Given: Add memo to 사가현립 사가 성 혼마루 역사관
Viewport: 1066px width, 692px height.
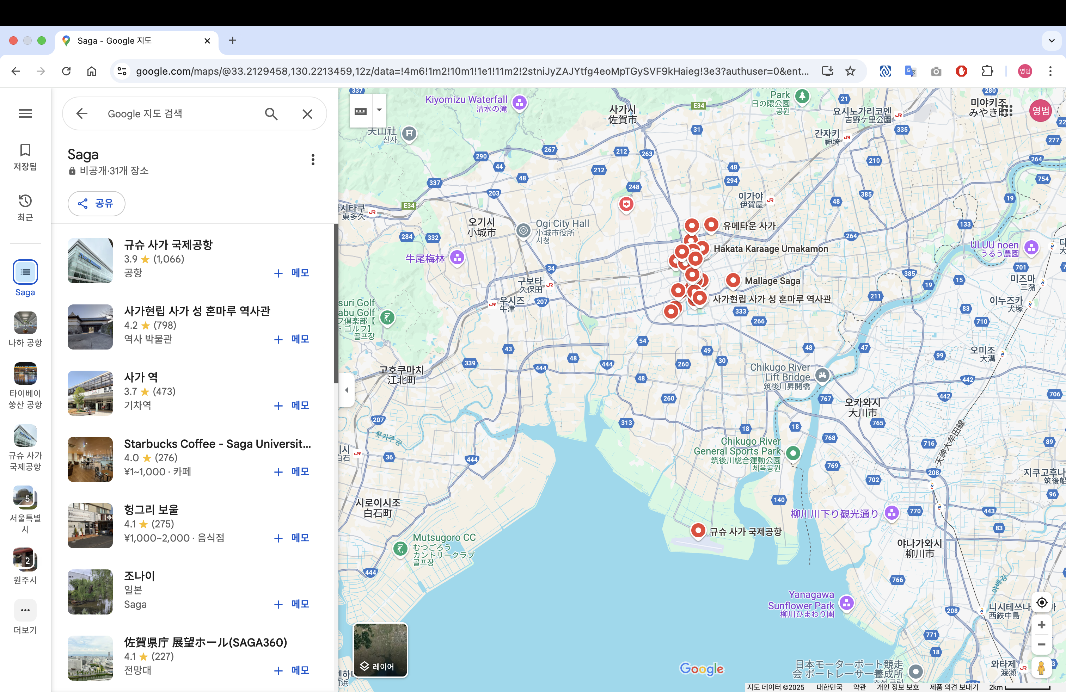Looking at the screenshot, I should point(292,339).
